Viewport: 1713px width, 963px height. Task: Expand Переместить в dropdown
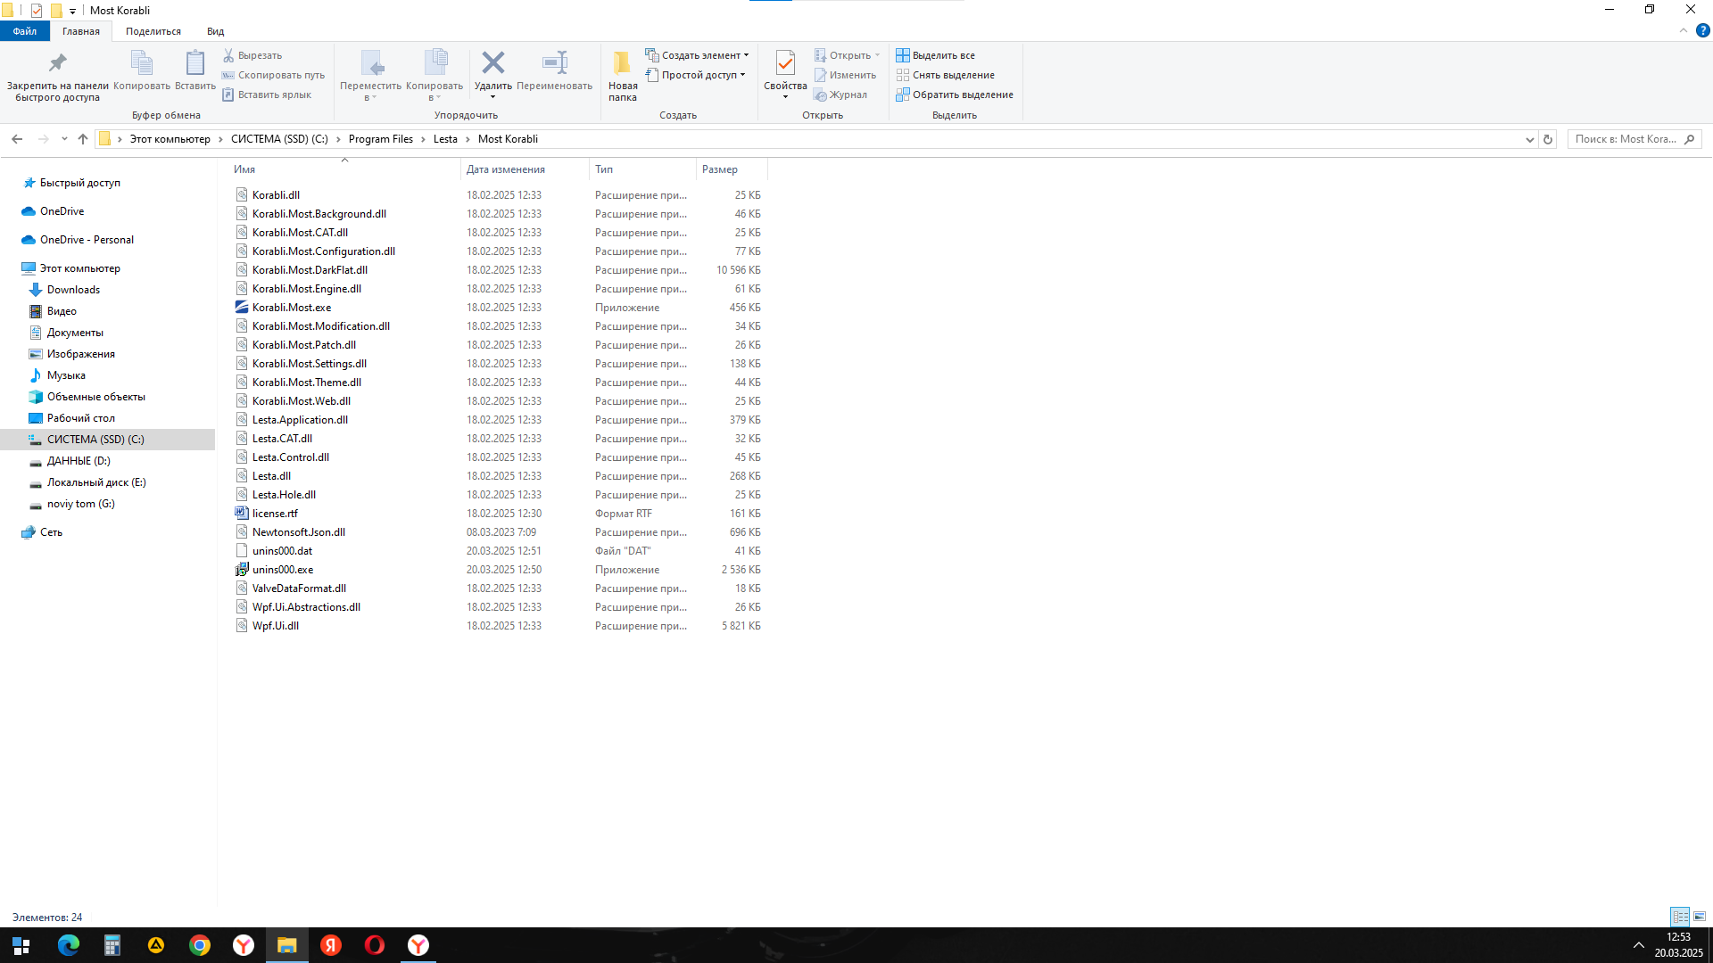[x=370, y=75]
